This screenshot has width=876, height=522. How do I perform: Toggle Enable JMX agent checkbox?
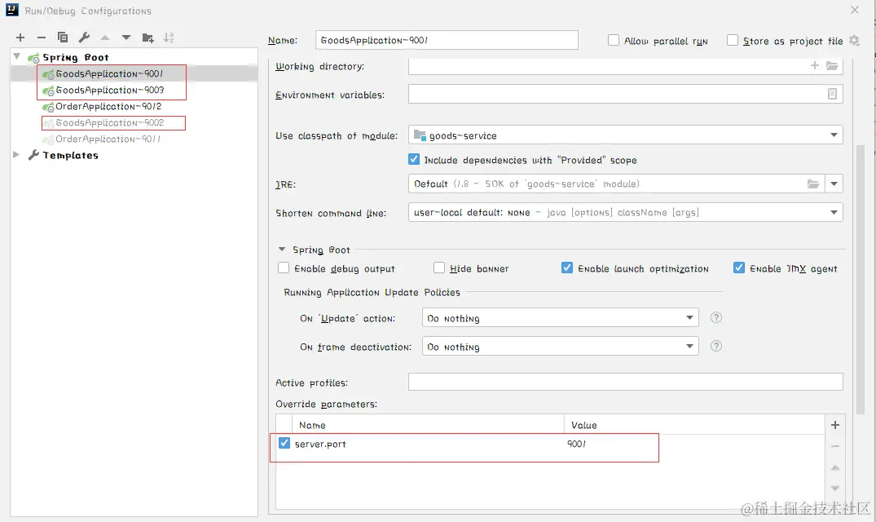click(739, 268)
